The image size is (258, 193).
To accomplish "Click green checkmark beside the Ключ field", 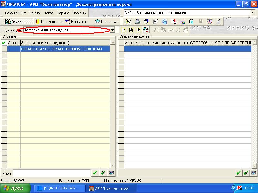I will 95,173.
